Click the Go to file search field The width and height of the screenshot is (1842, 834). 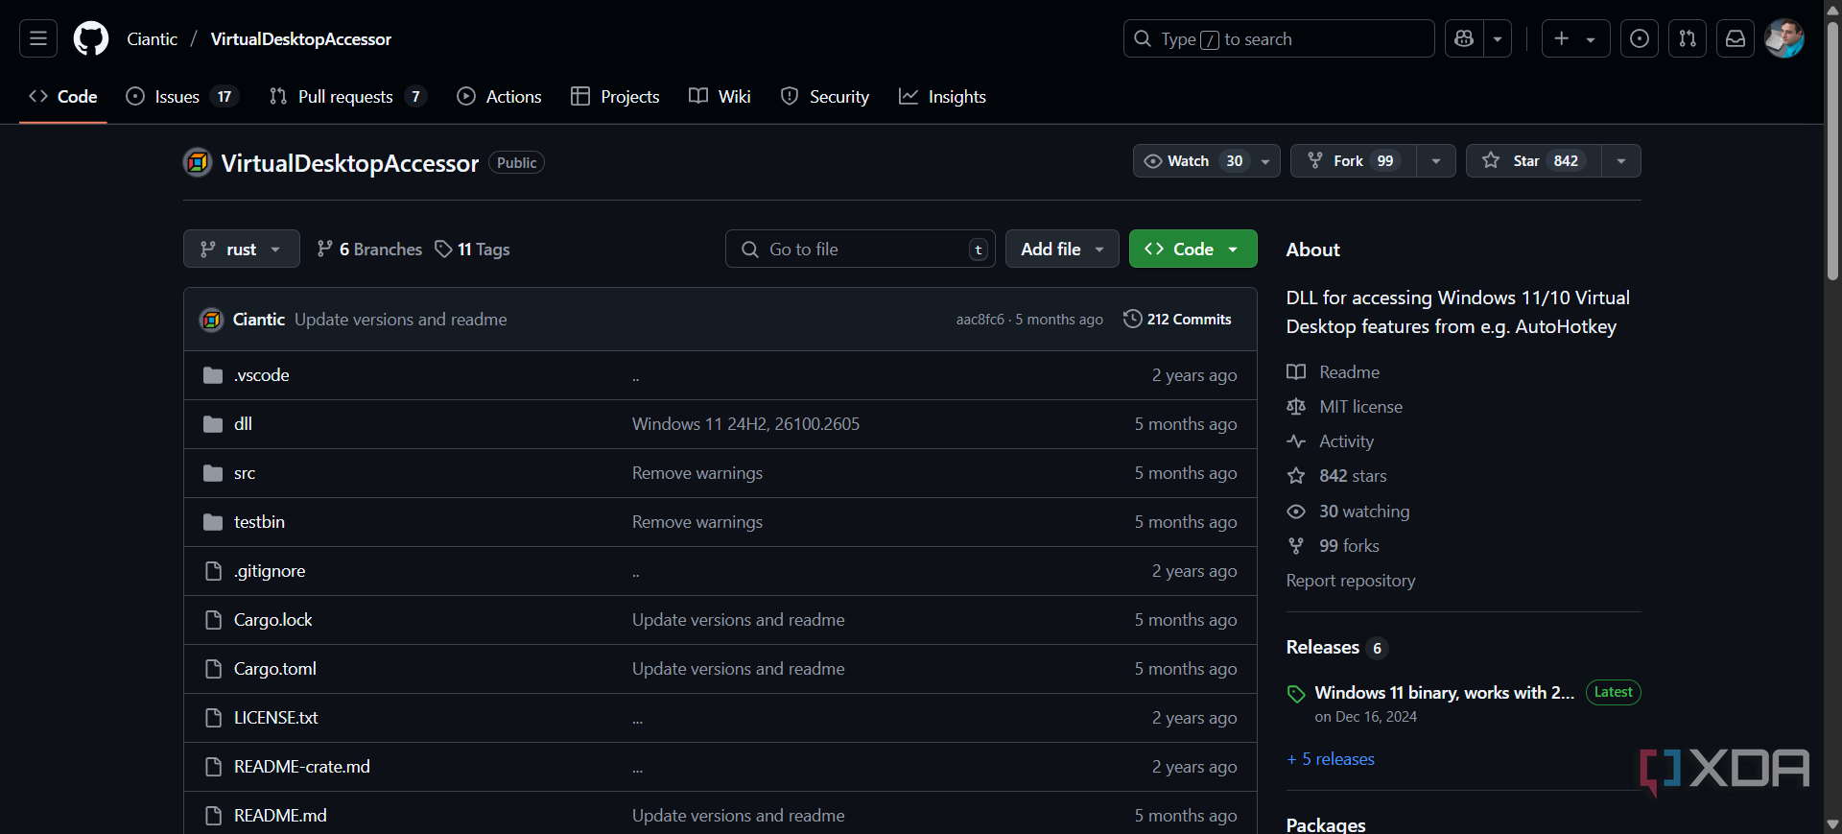[x=861, y=250]
